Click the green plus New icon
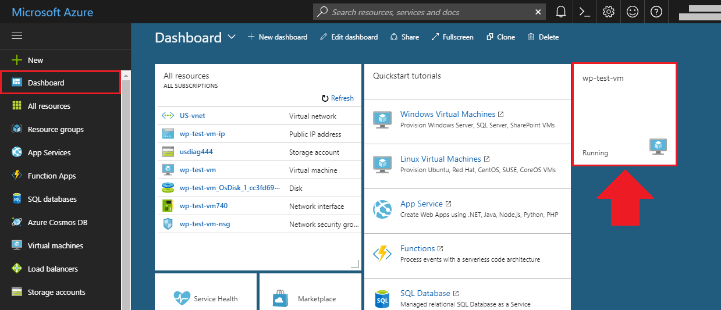This screenshot has width=721, height=310. [x=17, y=60]
